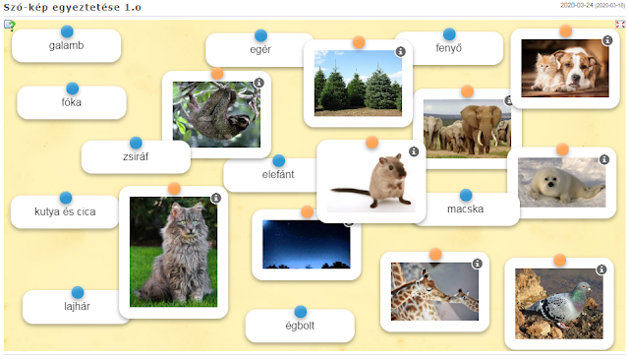Click the orange pin on the elephants picture

coord(467,91)
